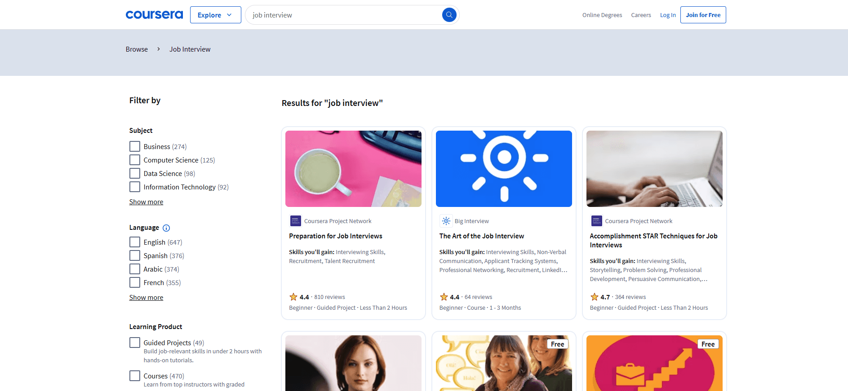This screenshot has height=391, width=848.
Task: Click the Filter by heading
Action: click(145, 101)
